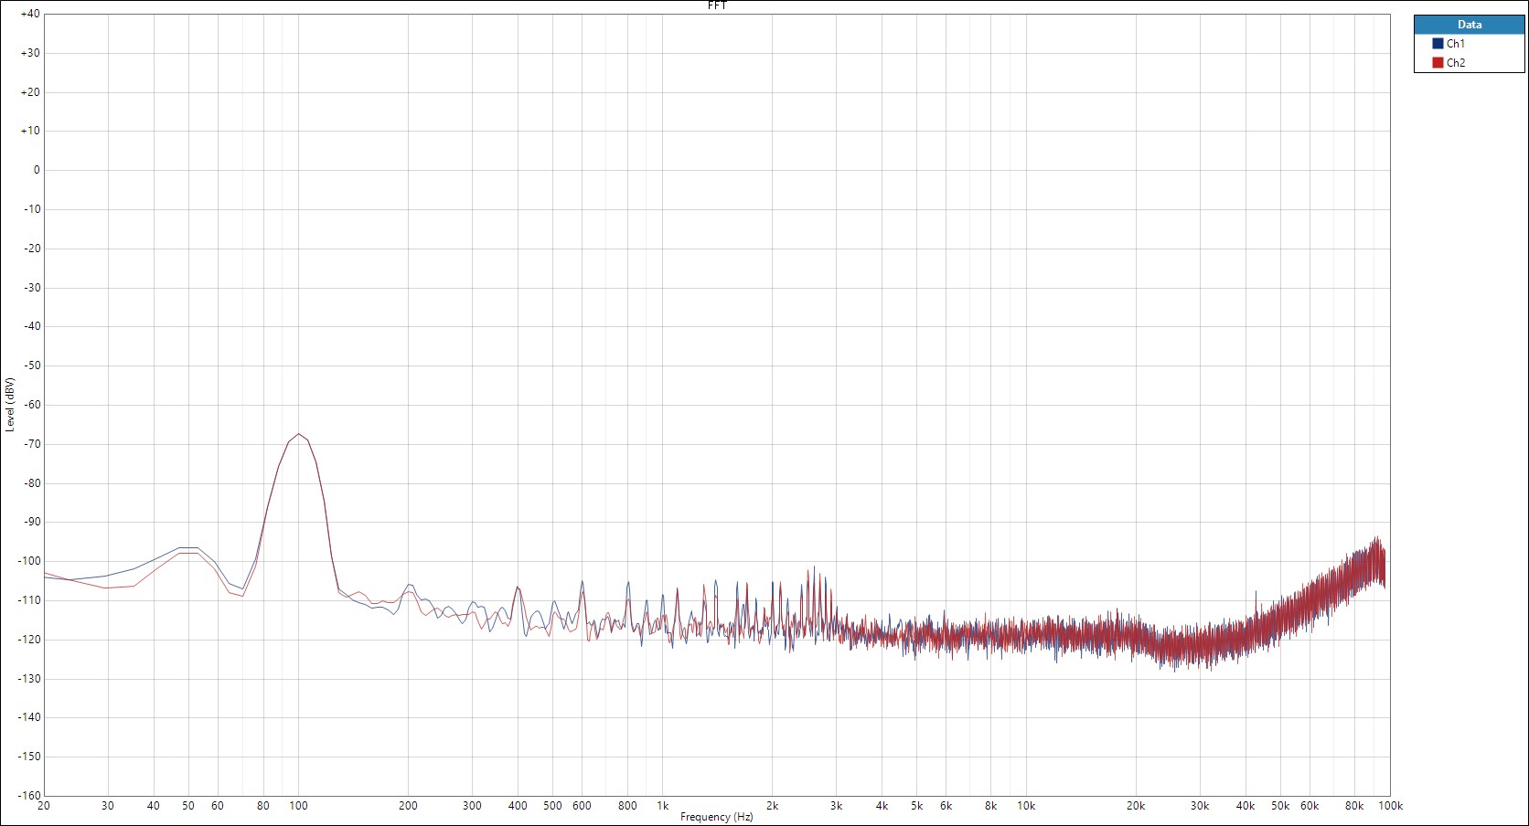
Task: Click the -100 level axis value
Action: (x=28, y=561)
